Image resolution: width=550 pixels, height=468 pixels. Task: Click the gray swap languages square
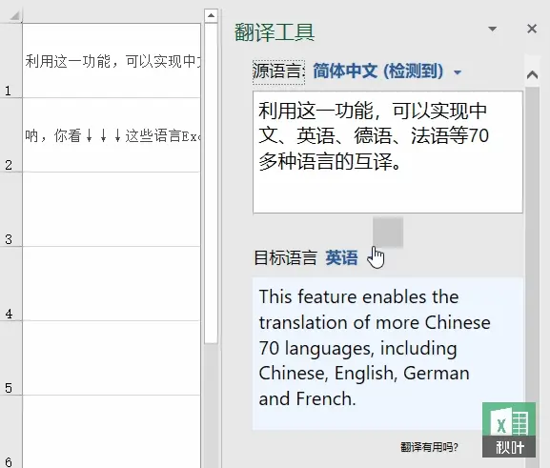(388, 232)
